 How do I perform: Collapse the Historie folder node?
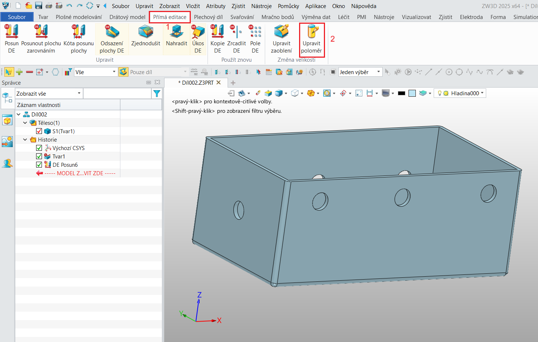[x=25, y=139]
